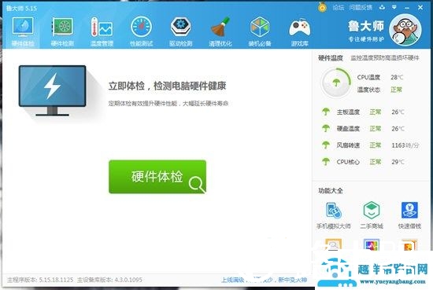The image size is (433, 290).
Task: Select the 风扇转速 1163 row
Action: click(x=370, y=145)
